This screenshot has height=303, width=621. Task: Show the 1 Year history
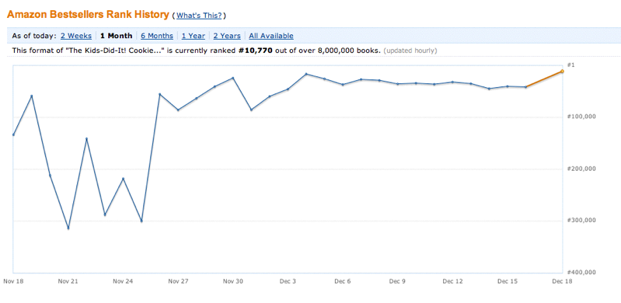tap(194, 36)
